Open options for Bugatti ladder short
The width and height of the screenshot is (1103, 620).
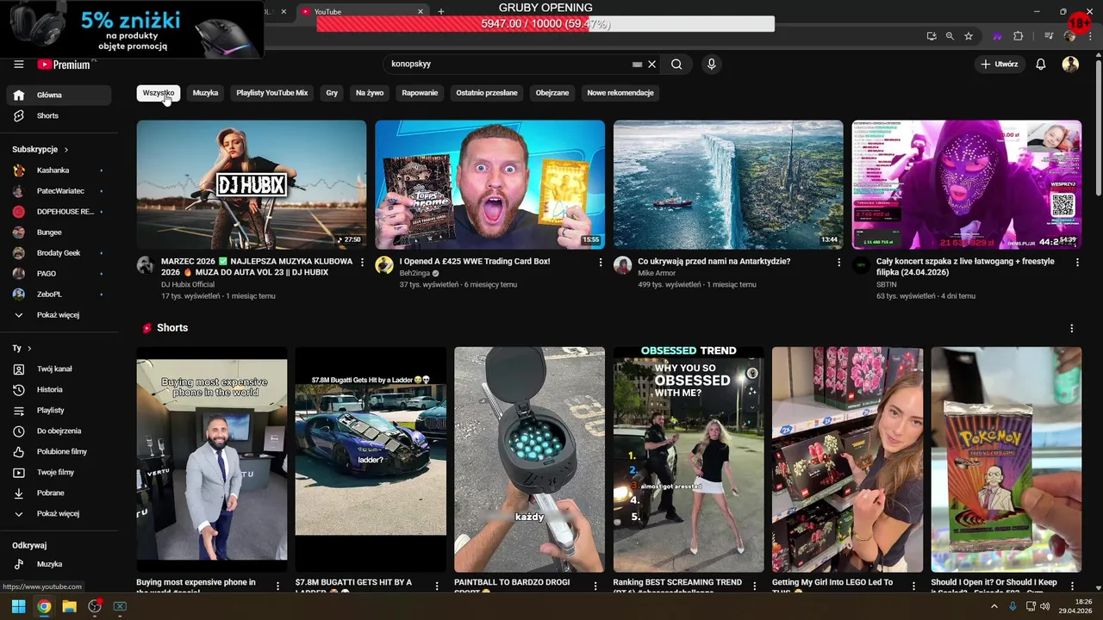pos(437,586)
